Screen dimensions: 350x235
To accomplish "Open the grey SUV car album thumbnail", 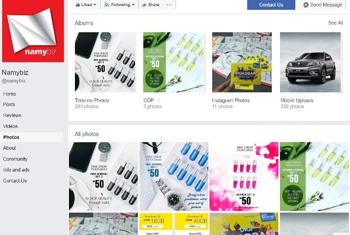I will pos(310,62).
